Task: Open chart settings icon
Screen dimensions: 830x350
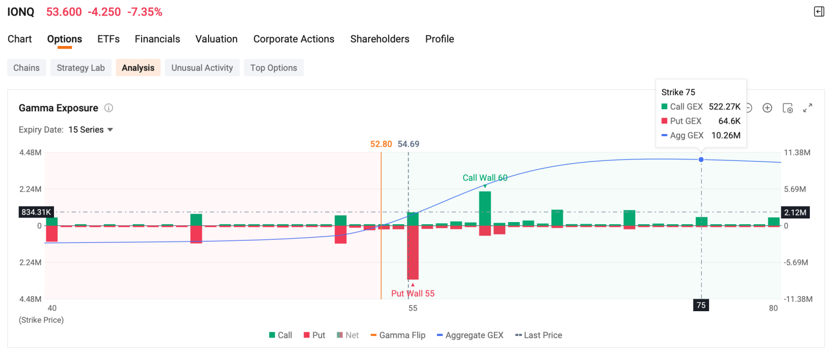Action: [787, 108]
